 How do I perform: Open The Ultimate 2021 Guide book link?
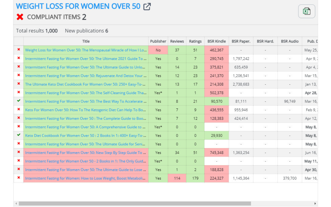(x=86, y=59)
